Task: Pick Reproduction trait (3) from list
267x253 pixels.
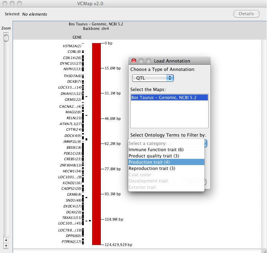Action: coord(167,169)
